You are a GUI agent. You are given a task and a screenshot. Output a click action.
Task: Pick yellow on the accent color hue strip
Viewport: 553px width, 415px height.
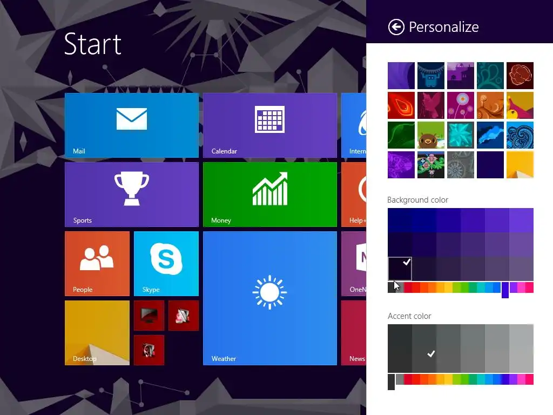448,379
